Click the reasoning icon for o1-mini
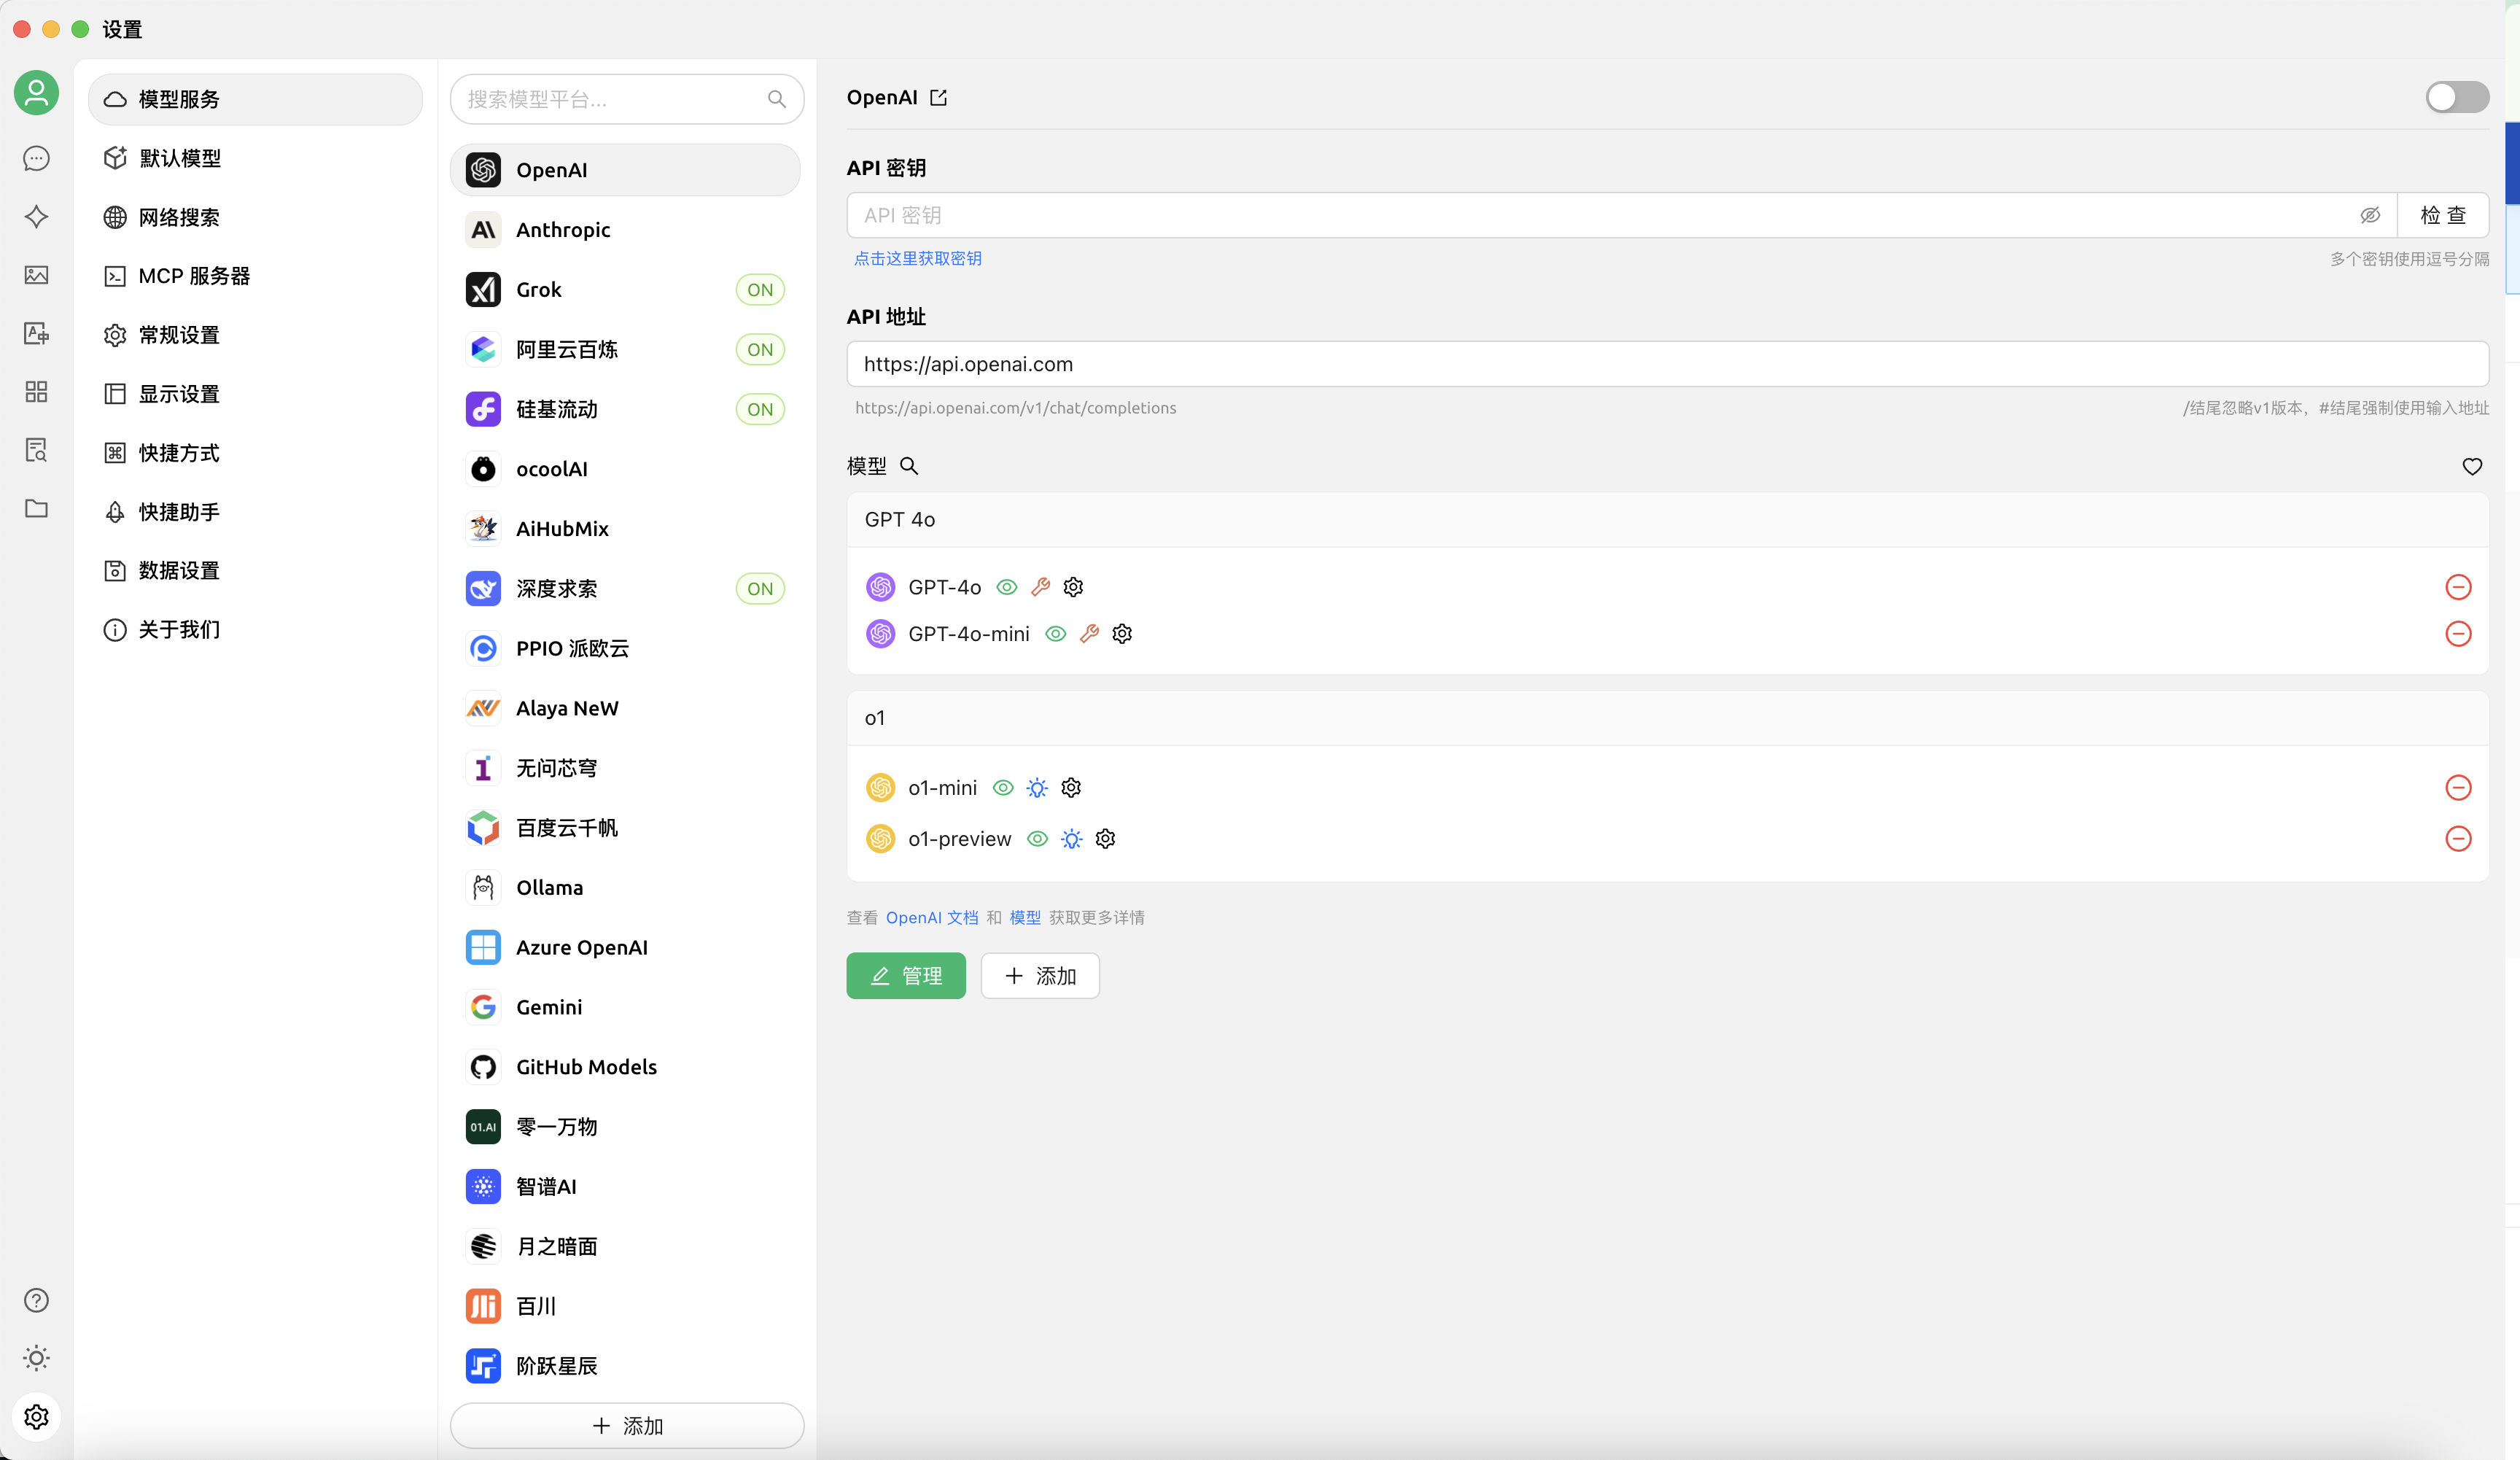 tap(1037, 788)
